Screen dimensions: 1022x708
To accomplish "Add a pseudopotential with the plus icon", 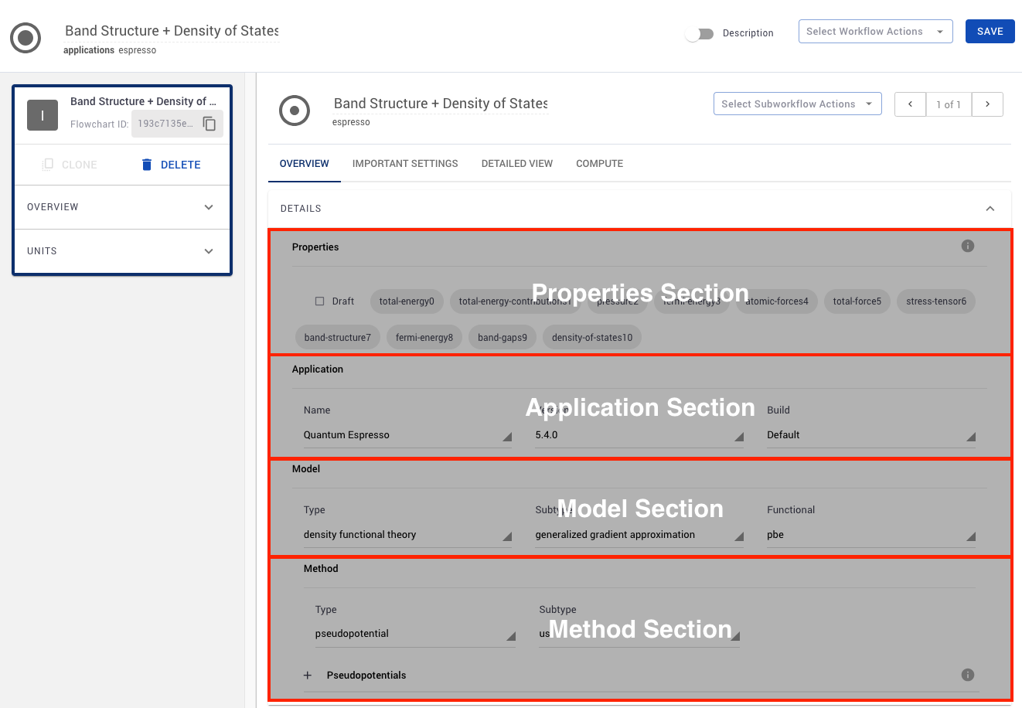I will [307, 675].
